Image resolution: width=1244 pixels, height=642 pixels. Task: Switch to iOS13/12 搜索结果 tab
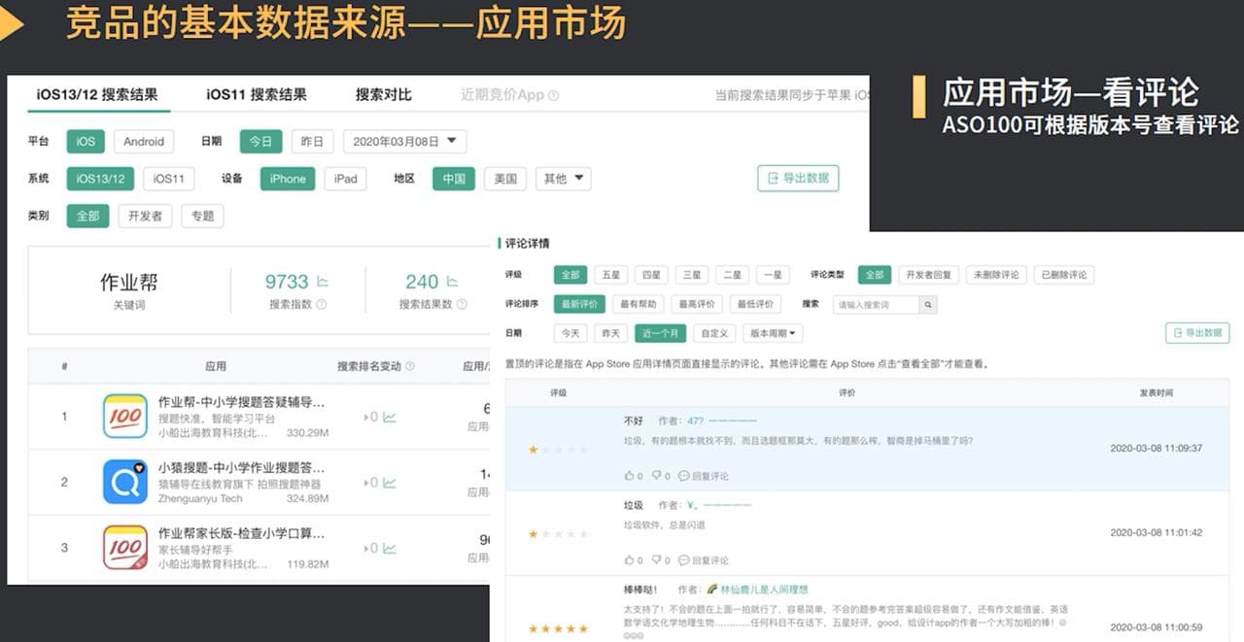coord(97,94)
